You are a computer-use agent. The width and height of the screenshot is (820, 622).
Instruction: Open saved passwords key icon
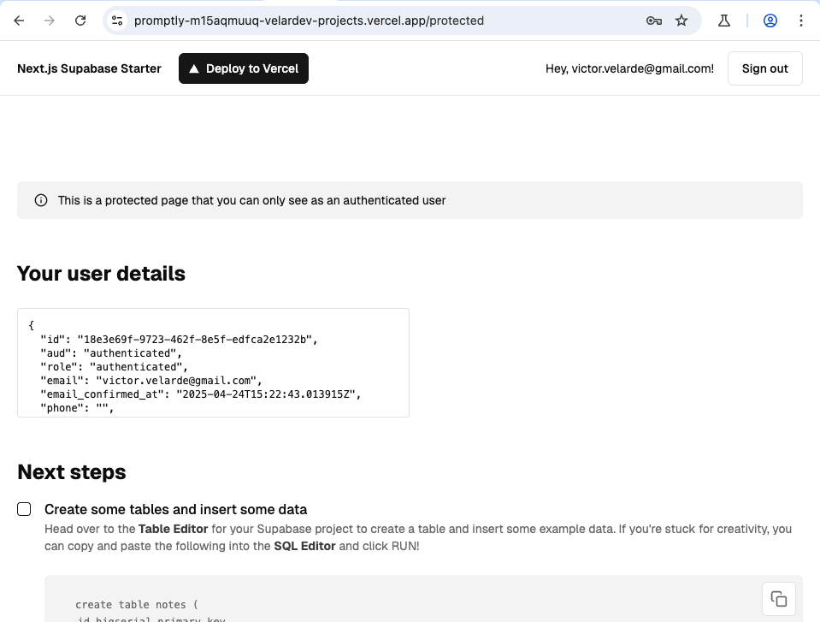[654, 21]
